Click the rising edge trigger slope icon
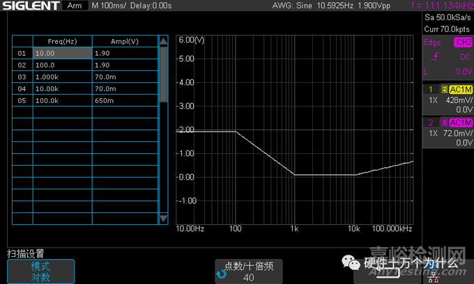This screenshot has width=474, height=284. pos(437,56)
